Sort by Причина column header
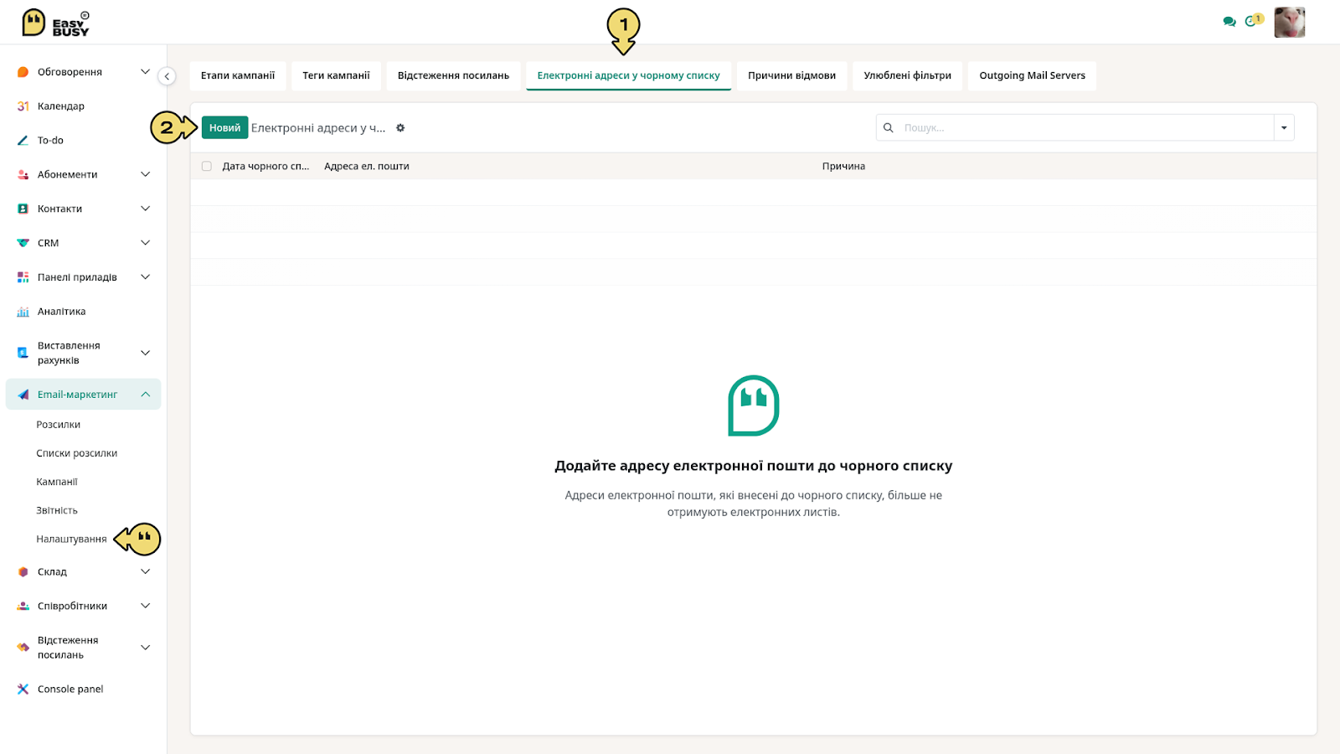1340x754 pixels. coord(843,167)
